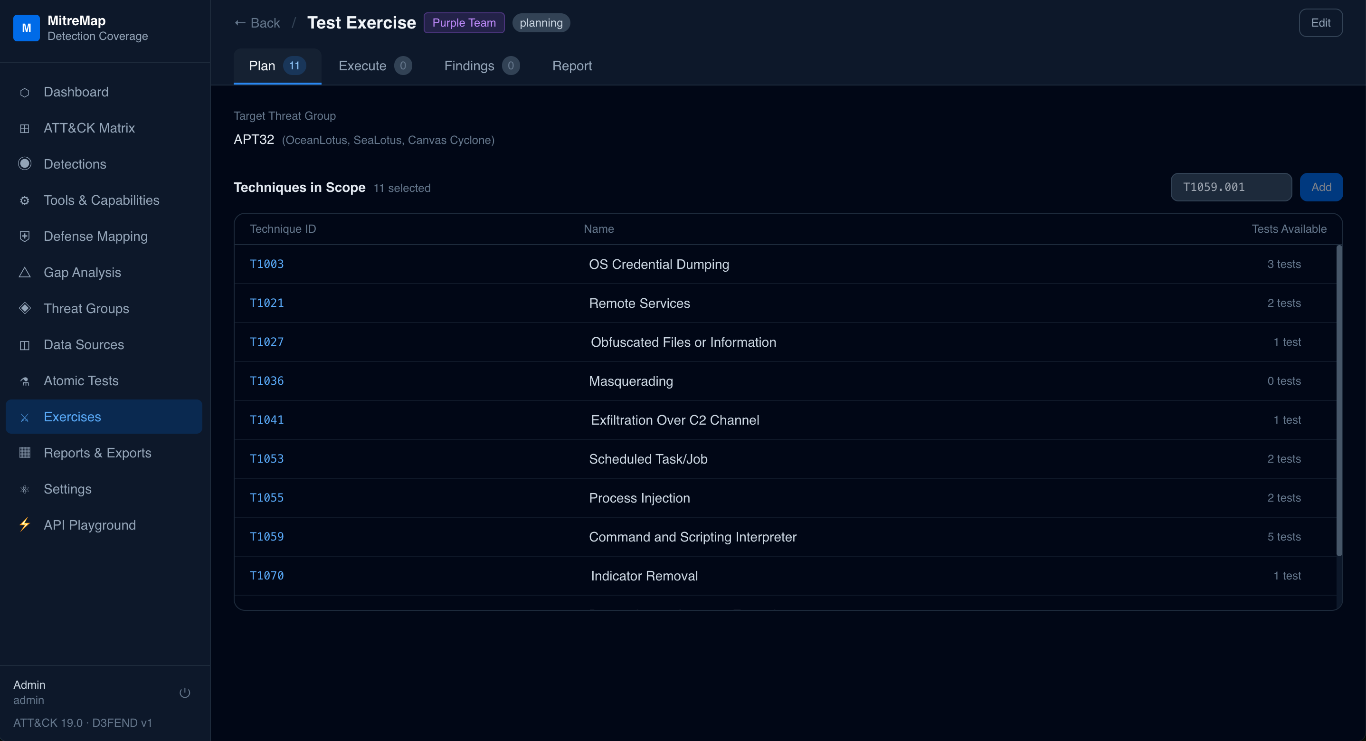
Task: Click the Exercises crossed-swords icon
Action: [x=24, y=417]
